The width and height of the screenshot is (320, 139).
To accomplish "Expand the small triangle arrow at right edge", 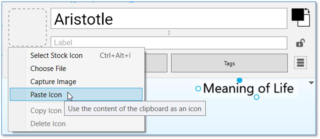I will click(x=311, y=83).
